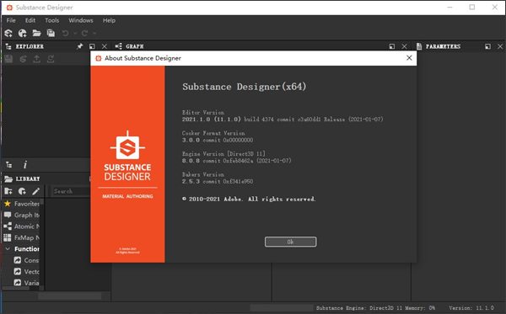506x314 pixels.
Task: Maximize the Substance Designer window
Action: (472, 7)
